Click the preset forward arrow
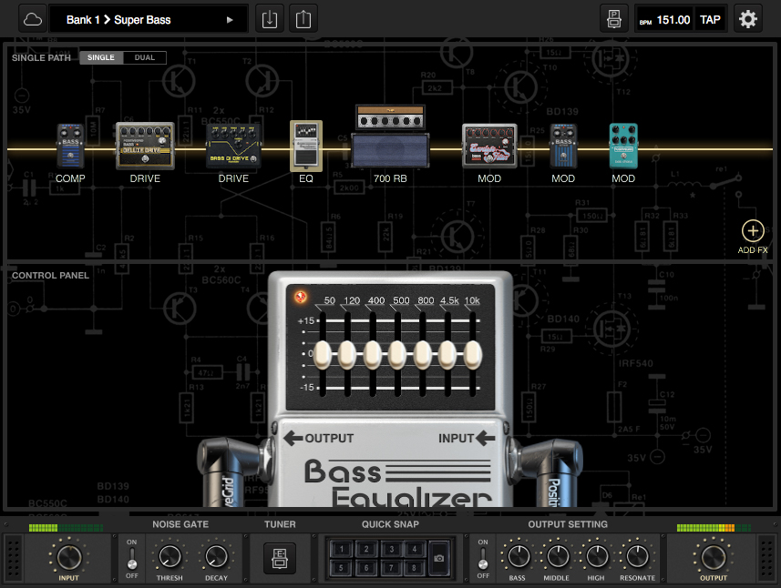 tap(232, 18)
